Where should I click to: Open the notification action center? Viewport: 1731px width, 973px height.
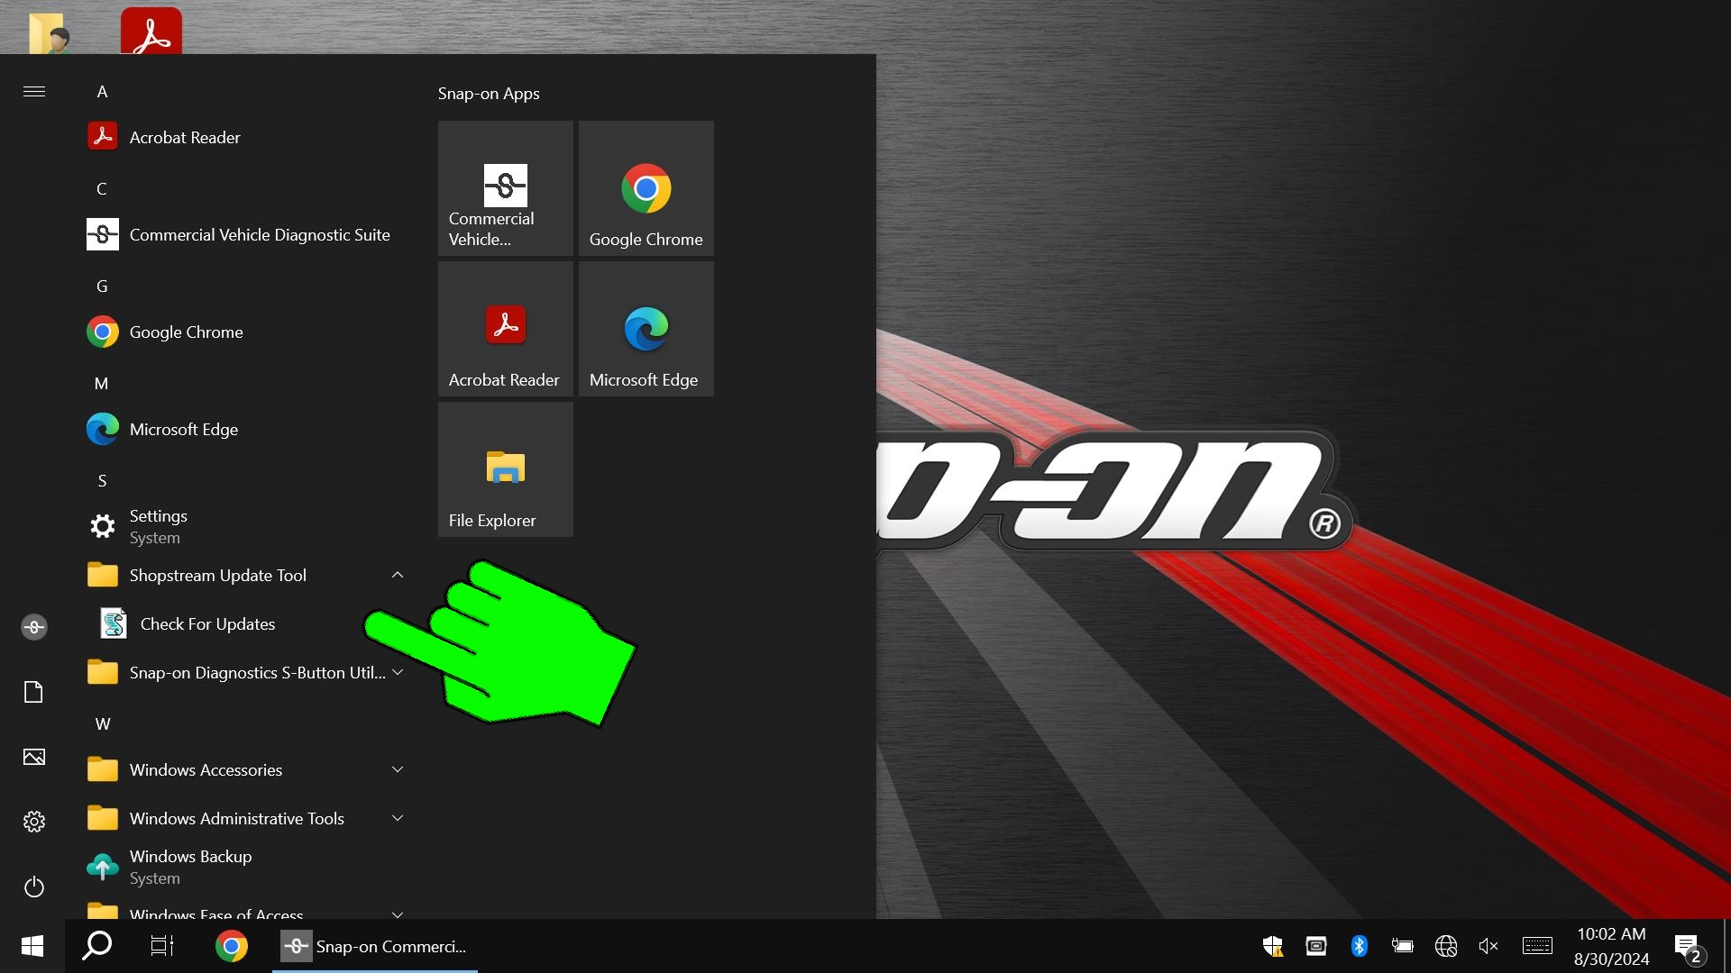1688,946
